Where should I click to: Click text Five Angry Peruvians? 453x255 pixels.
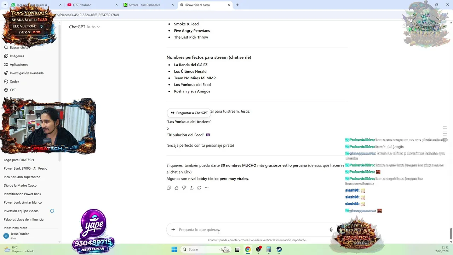[192, 31]
